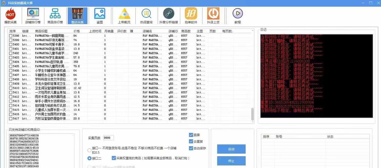Check the box for row 5398
Viewport: 381px width, 168px height.
tap(11, 36)
